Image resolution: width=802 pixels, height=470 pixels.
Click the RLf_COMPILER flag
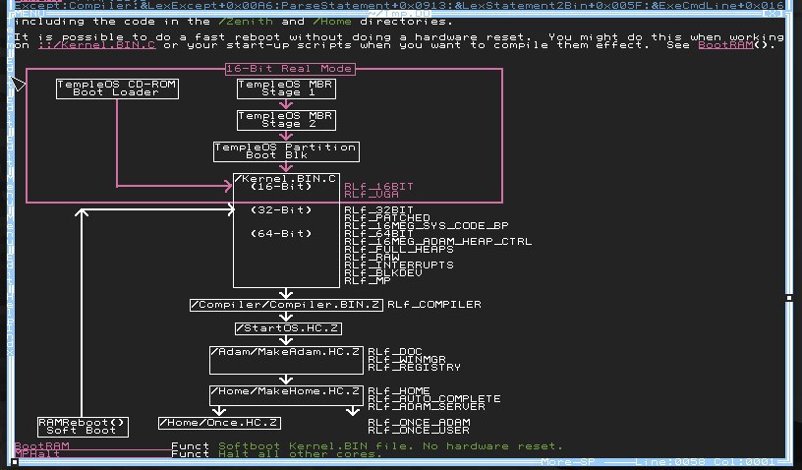(x=434, y=304)
